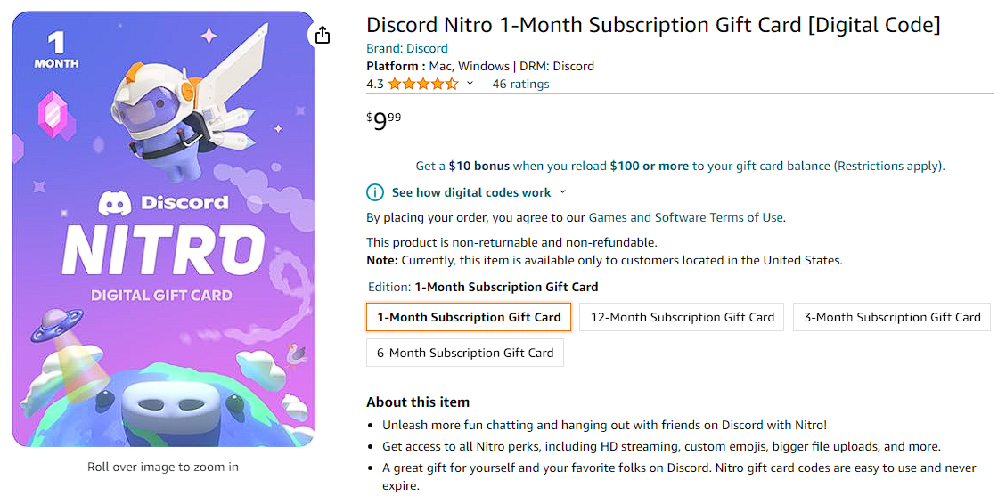The width and height of the screenshot is (1006, 496).
Task: Click the Discord logo on gift card
Action: pyautogui.click(x=114, y=204)
